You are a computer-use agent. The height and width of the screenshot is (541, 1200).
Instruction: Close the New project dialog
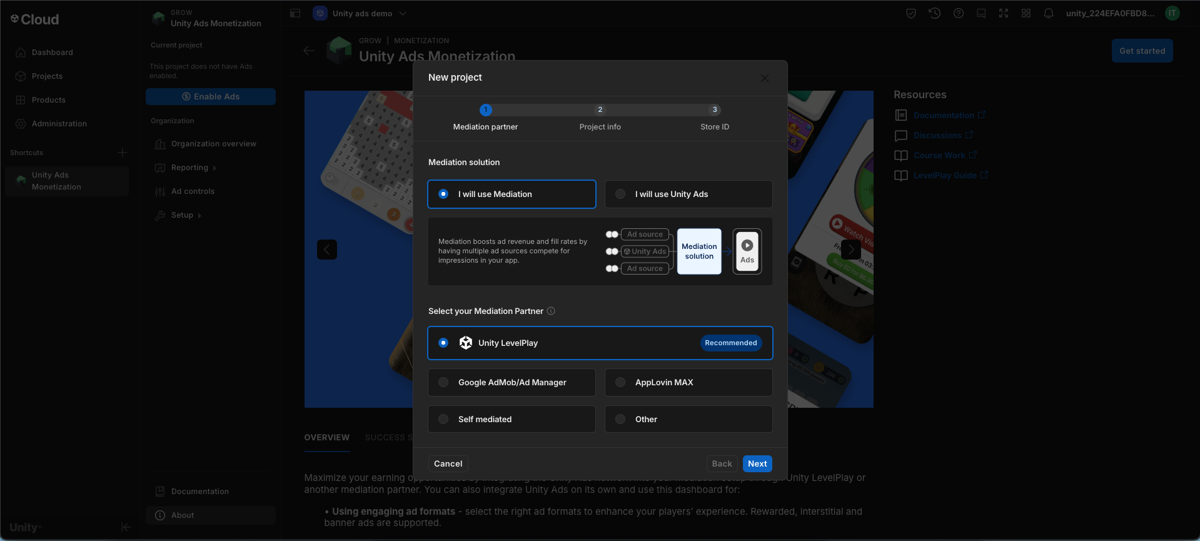click(765, 78)
